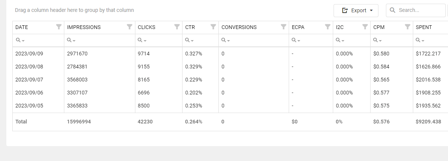The image size is (448, 161).
Task: Expand search operator menu under IMPRESSIONS
Action: 71,40
